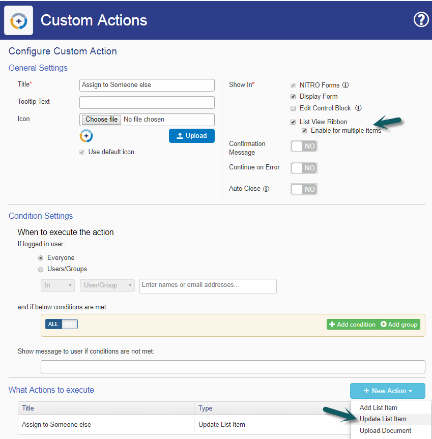Click the Add group plus icon button
This screenshot has width=432, height=439.
pyautogui.click(x=399, y=324)
